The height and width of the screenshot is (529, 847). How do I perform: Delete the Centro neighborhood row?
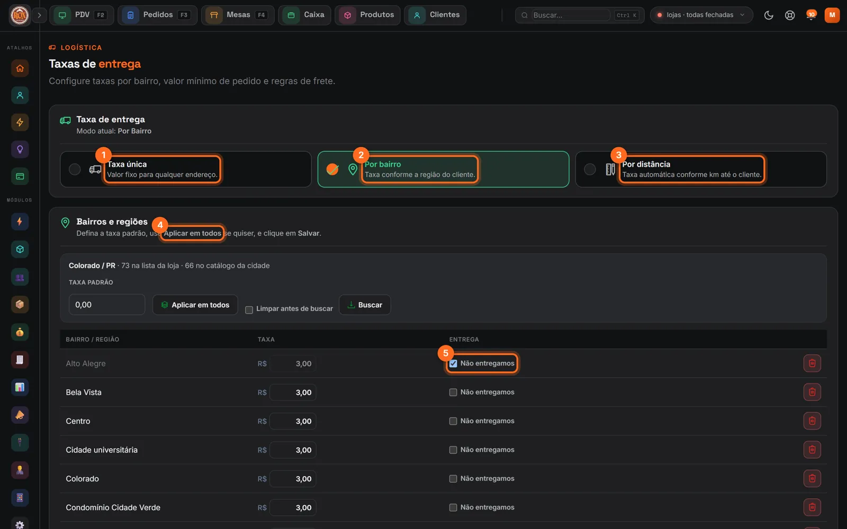click(x=812, y=421)
